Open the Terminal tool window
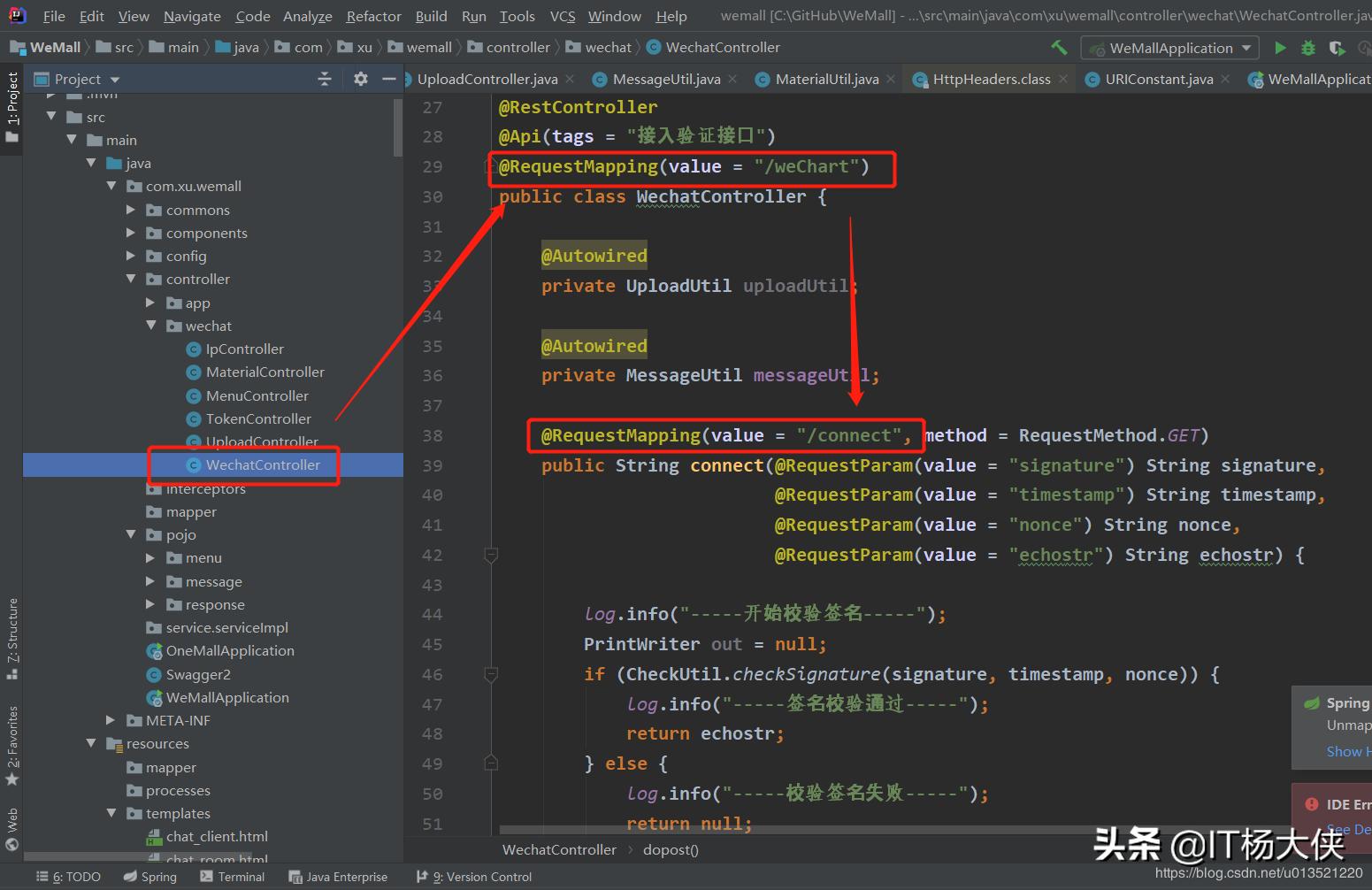The image size is (1372, 890). [x=233, y=877]
